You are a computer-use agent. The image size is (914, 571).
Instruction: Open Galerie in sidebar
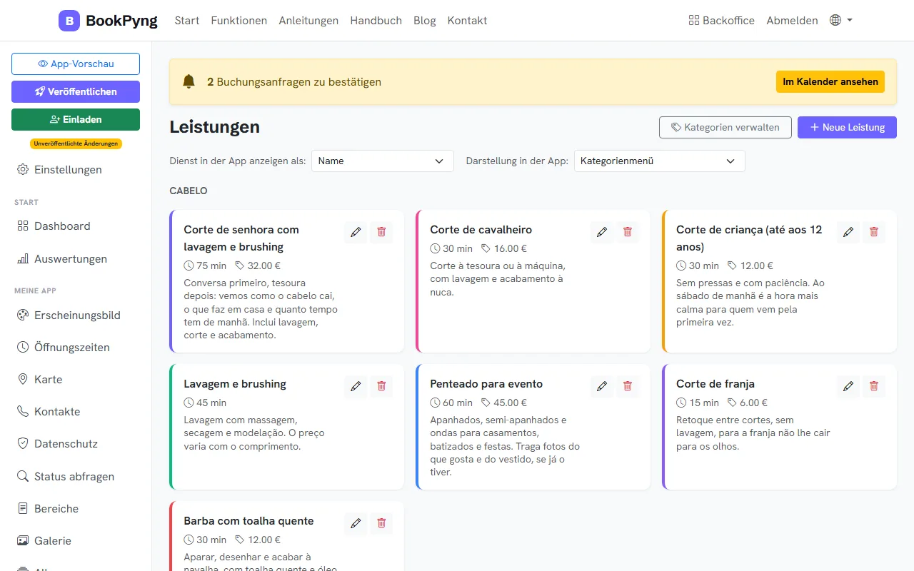pyautogui.click(x=76, y=541)
